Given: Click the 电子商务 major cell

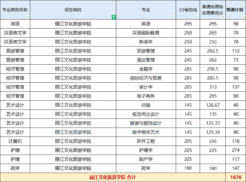Looking at the screenshot, I should click(146, 96).
